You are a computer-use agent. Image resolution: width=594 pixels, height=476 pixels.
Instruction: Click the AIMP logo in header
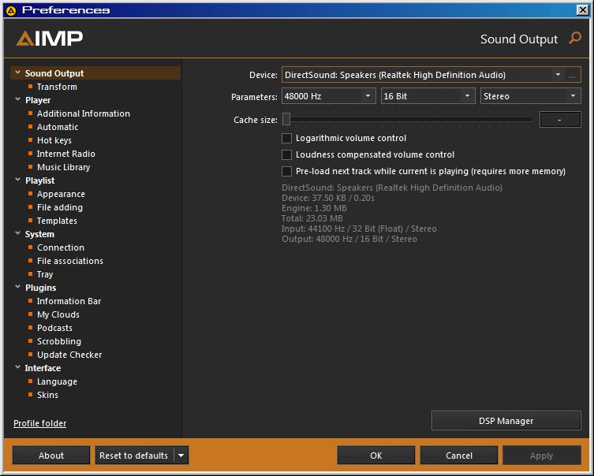point(50,38)
